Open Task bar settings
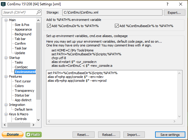Viewport: 188px width, 140px height. coord(21,48)
